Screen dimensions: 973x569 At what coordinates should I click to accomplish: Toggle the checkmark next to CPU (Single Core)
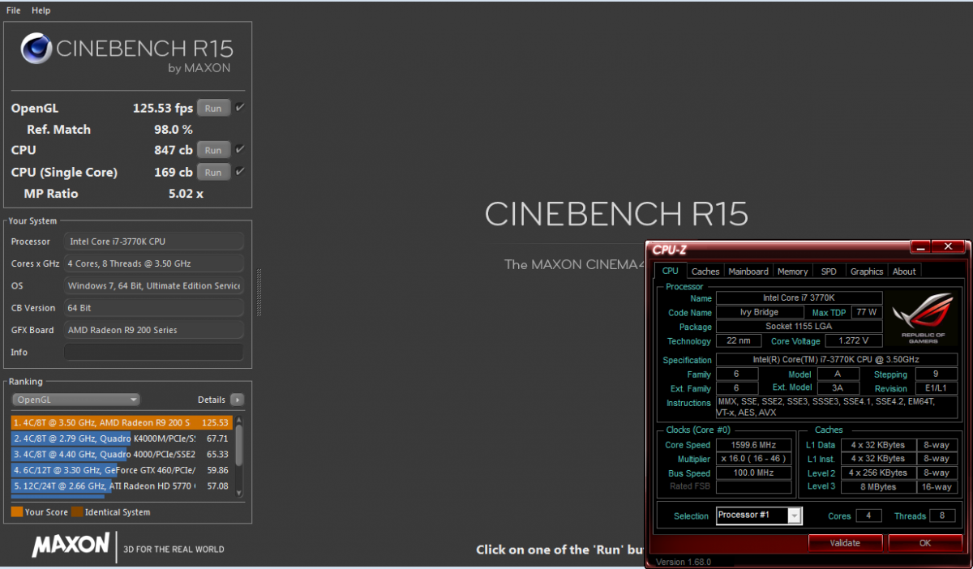(x=240, y=172)
